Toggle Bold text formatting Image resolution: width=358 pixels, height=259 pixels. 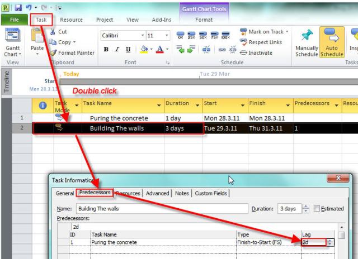tap(106, 50)
